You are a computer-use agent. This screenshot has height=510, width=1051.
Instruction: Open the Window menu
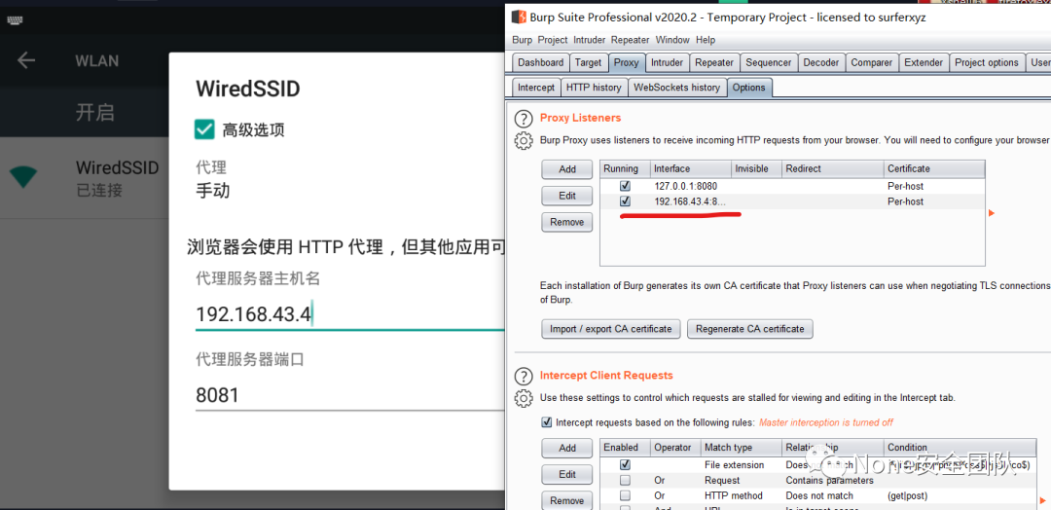coord(672,40)
